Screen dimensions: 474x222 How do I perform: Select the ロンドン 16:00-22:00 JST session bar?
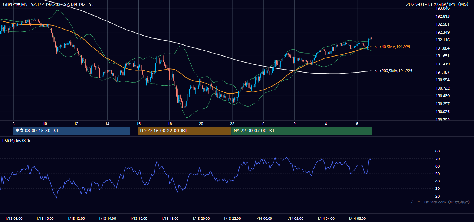(184, 131)
